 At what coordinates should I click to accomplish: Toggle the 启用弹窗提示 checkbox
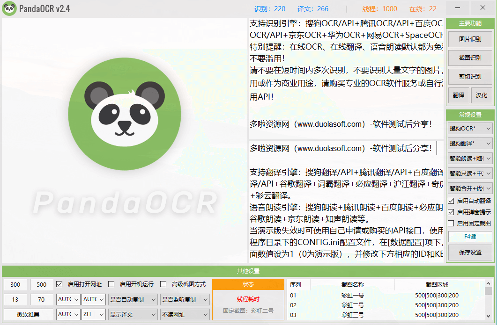[451, 212]
